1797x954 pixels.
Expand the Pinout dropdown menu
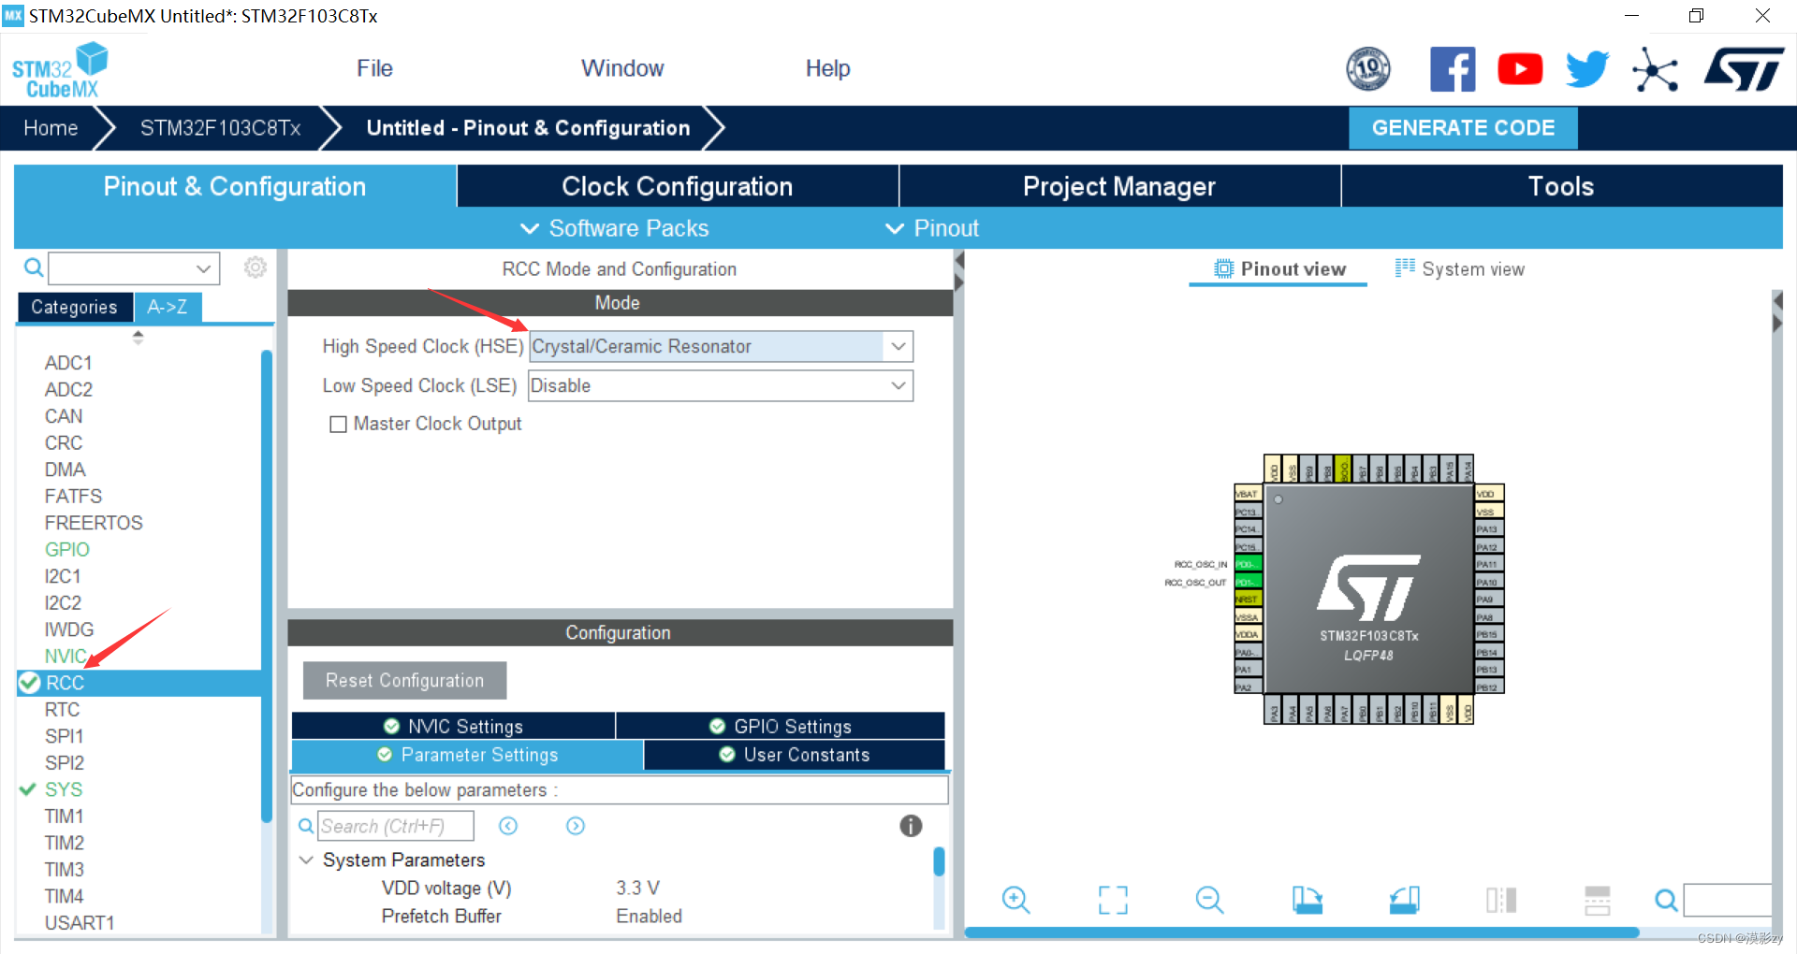click(x=932, y=228)
